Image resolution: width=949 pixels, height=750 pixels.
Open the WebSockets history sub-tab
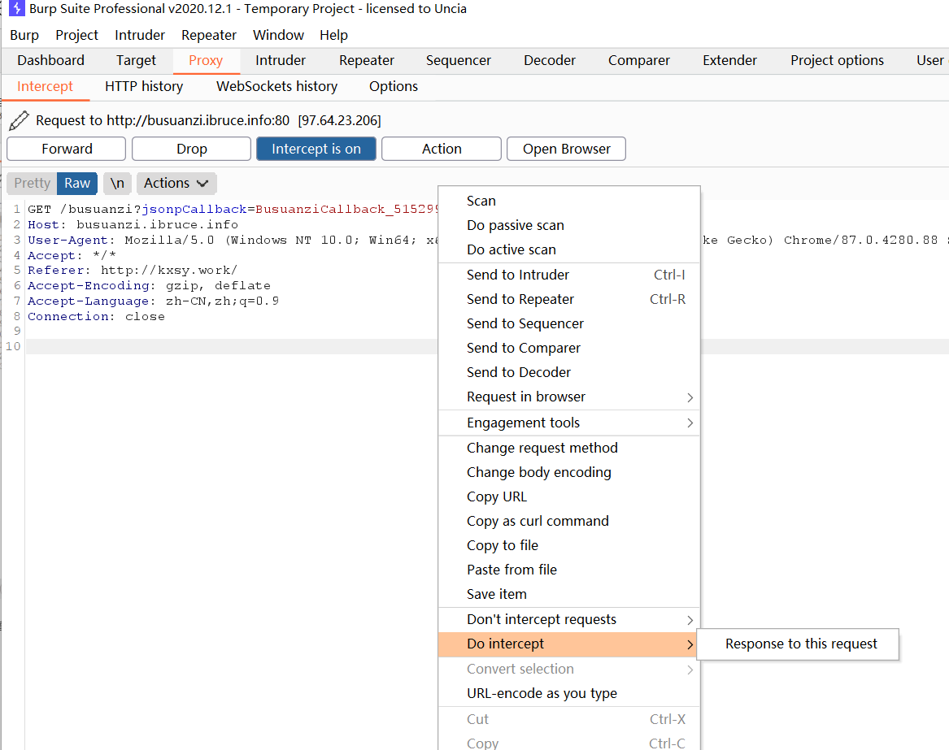(277, 86)
